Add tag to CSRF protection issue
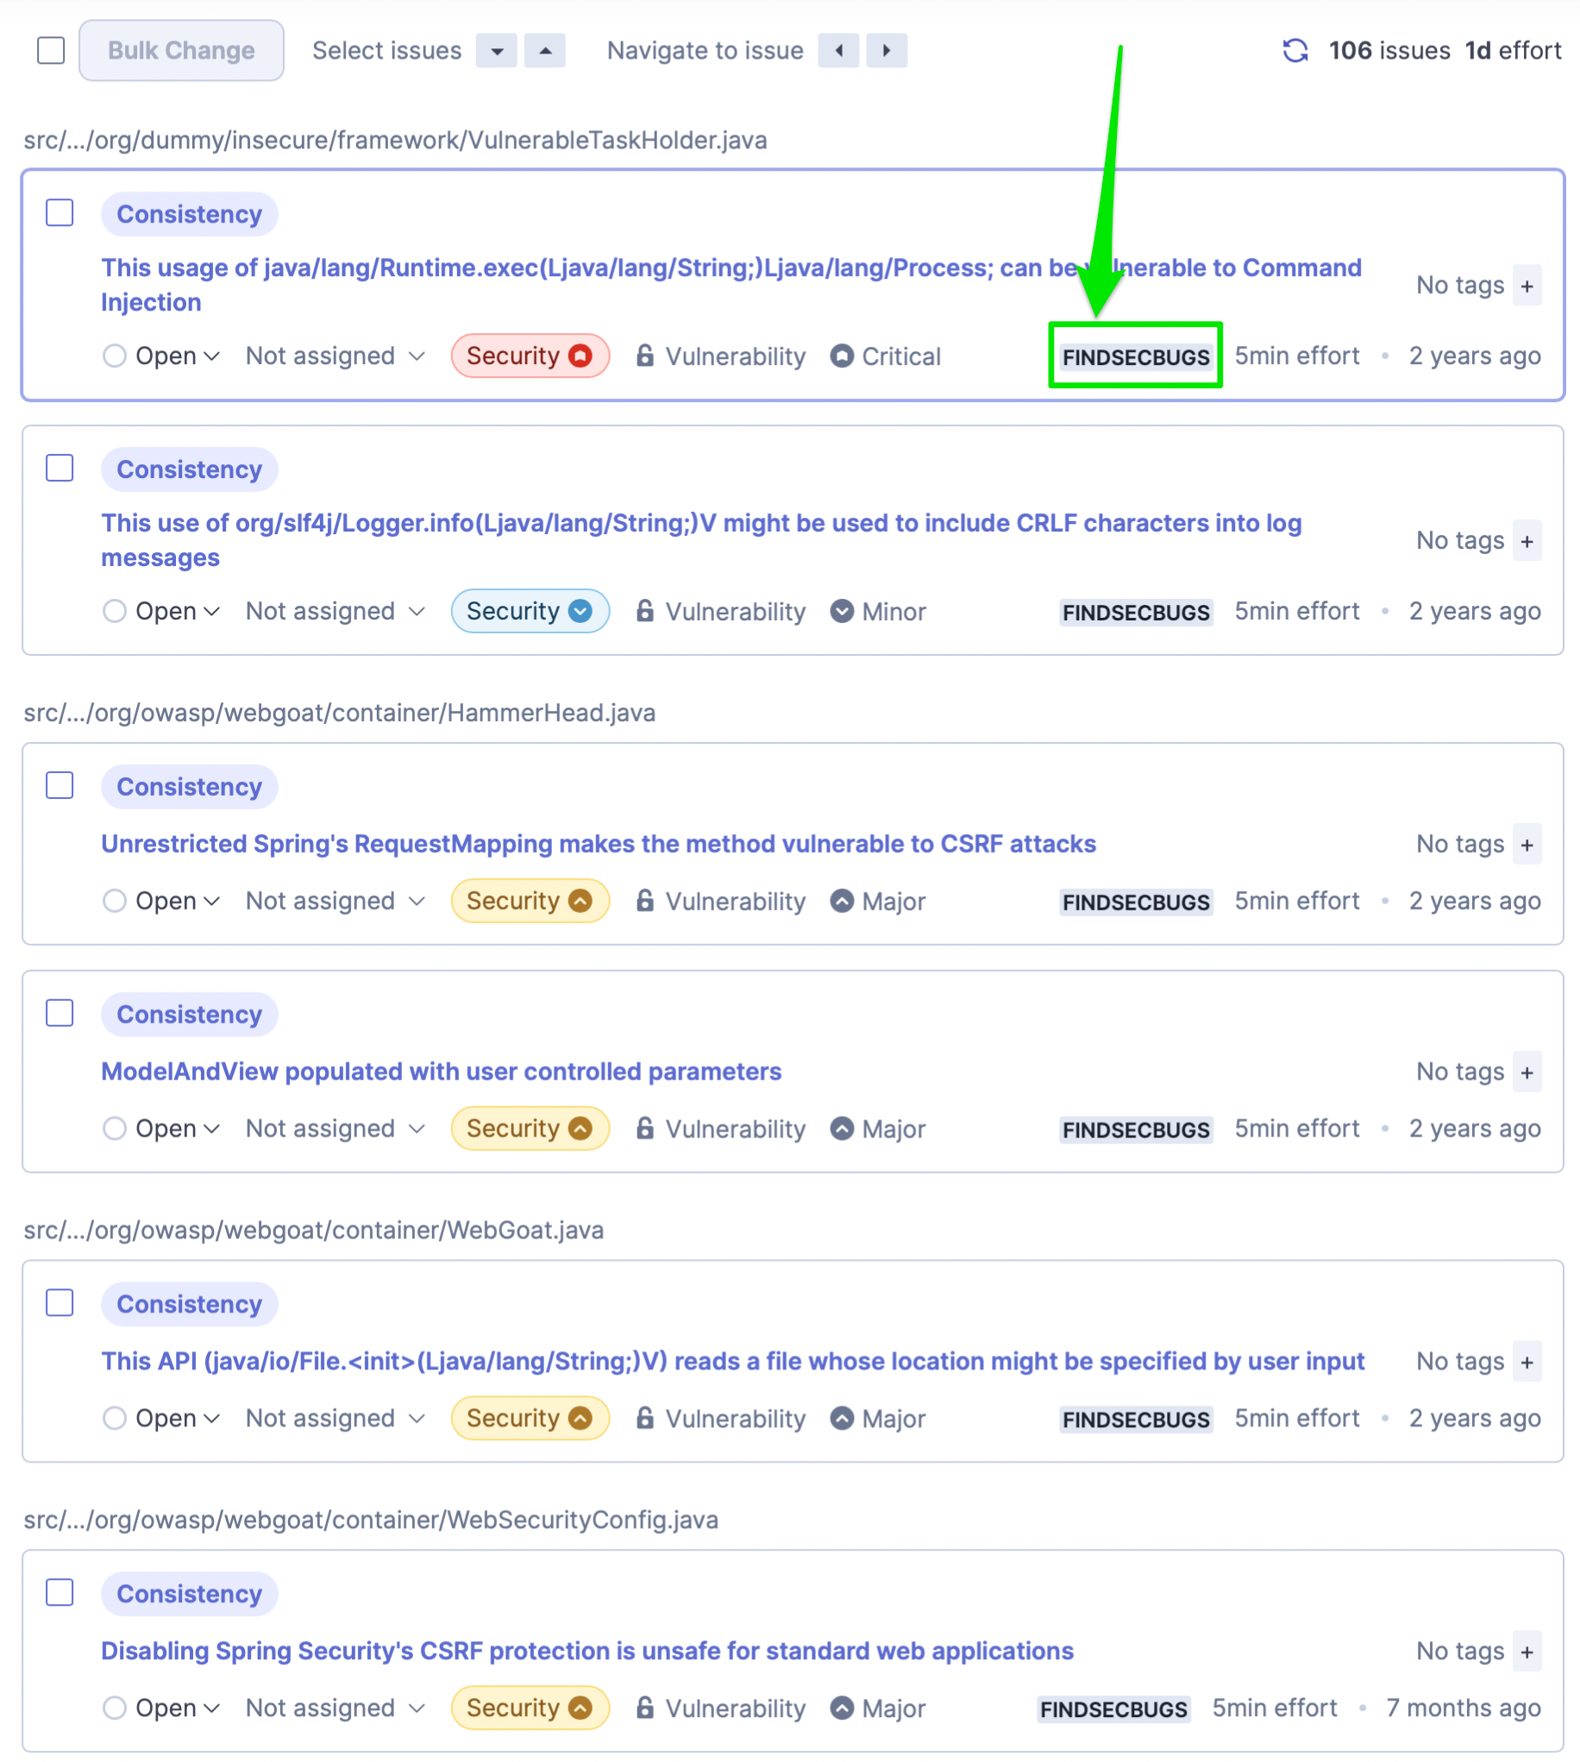Screen dimensions: 1580x1762 (1527, 1651)
